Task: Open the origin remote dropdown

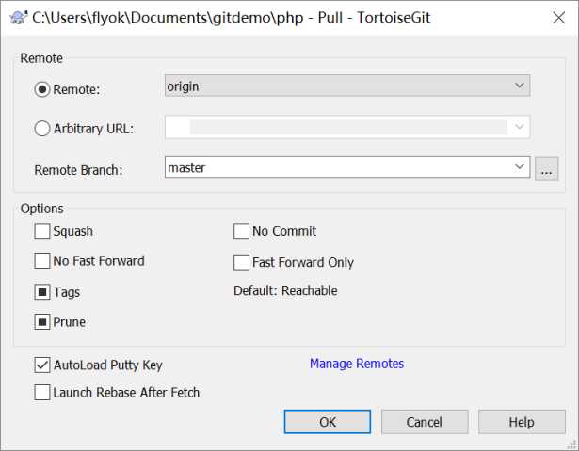Action: tap(347, 86)
